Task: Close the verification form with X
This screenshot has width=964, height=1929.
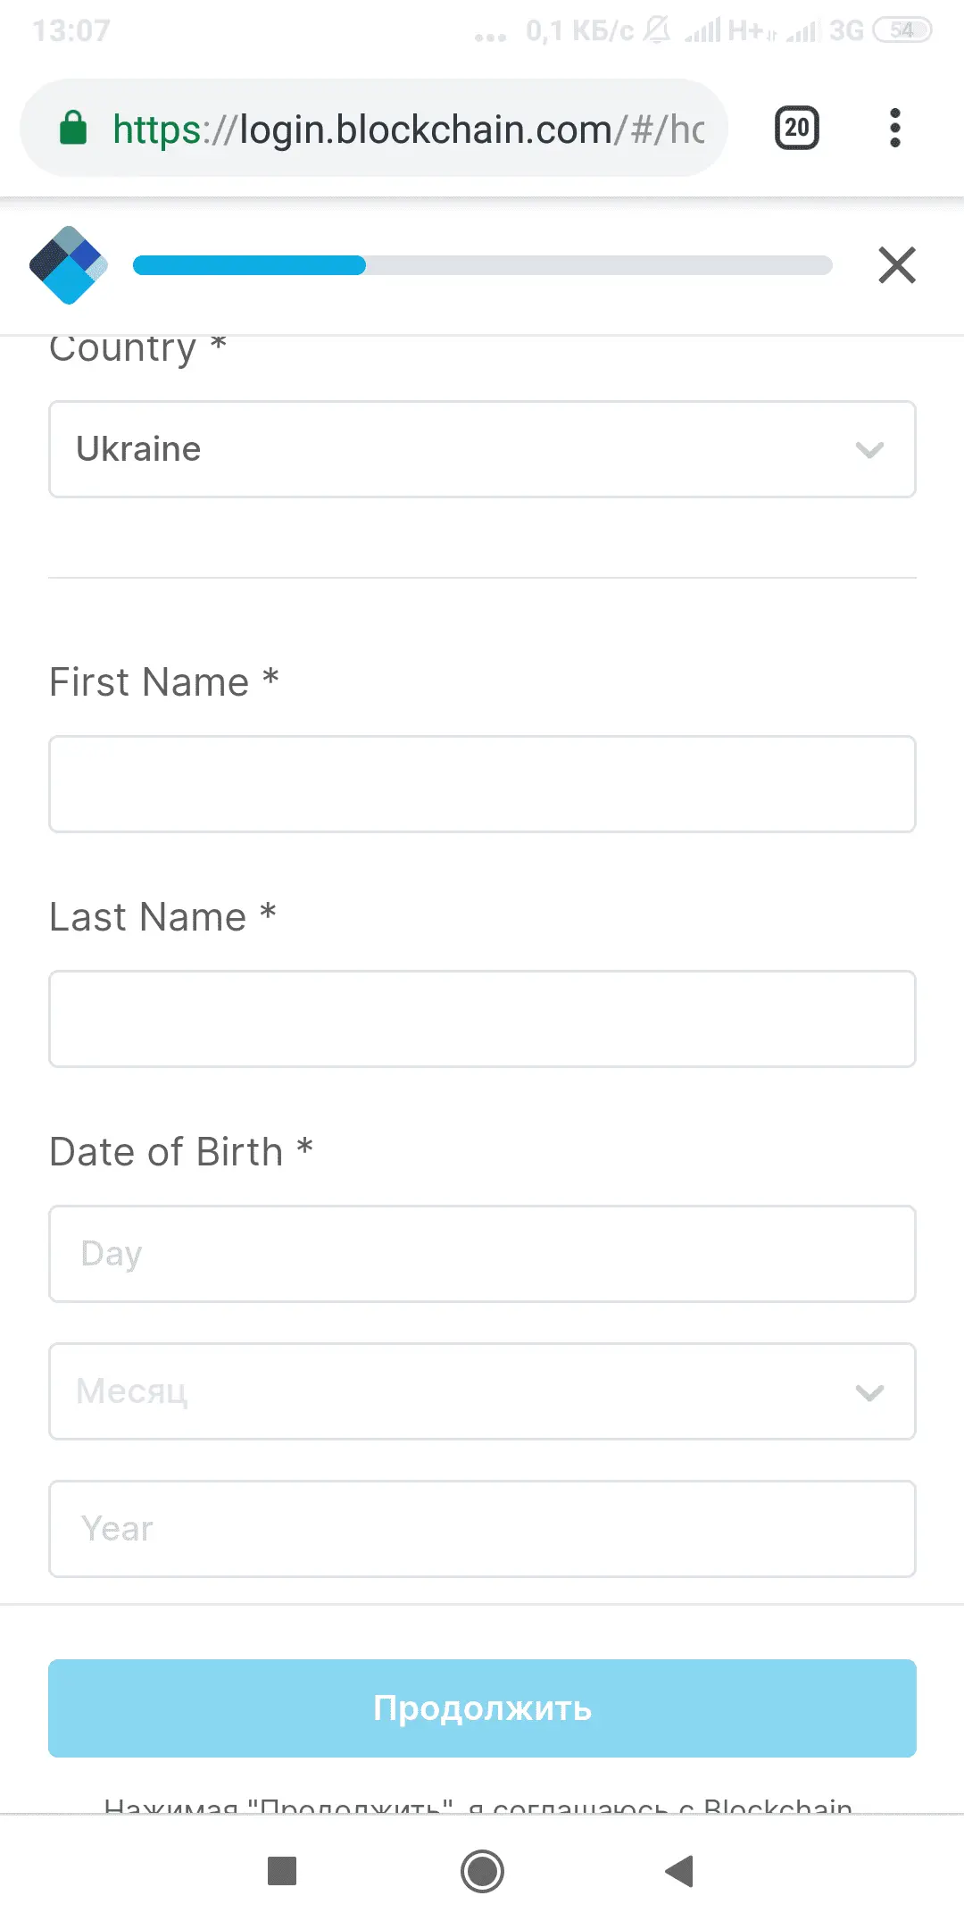Action: pos(896,265)
